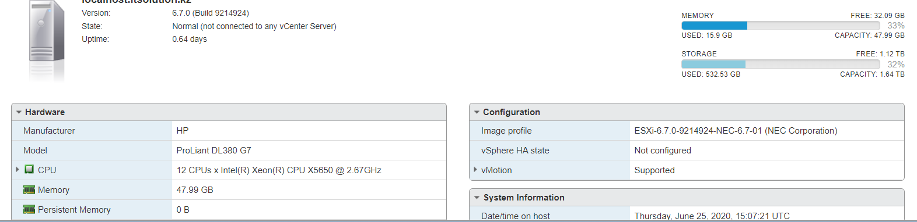
Task: Click the memory usage bar
Action: pos(780,26)
